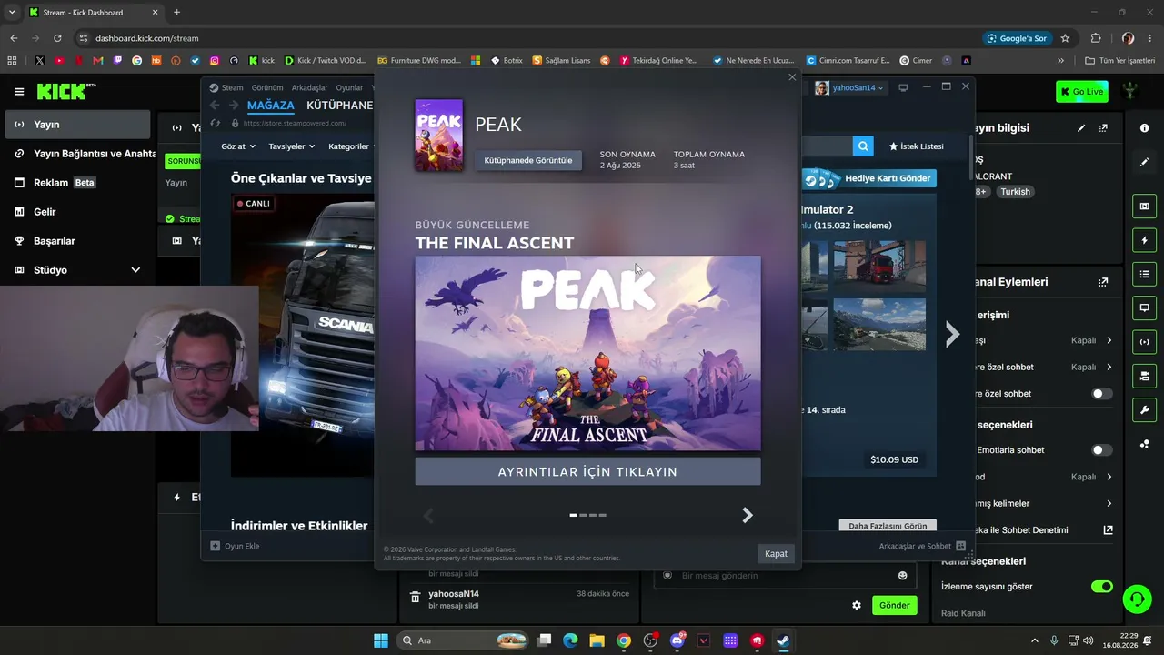This screenshot has height=655, width=1164.
Task: Select Yayın in Kick sidebar
Action: pos(75,125)
